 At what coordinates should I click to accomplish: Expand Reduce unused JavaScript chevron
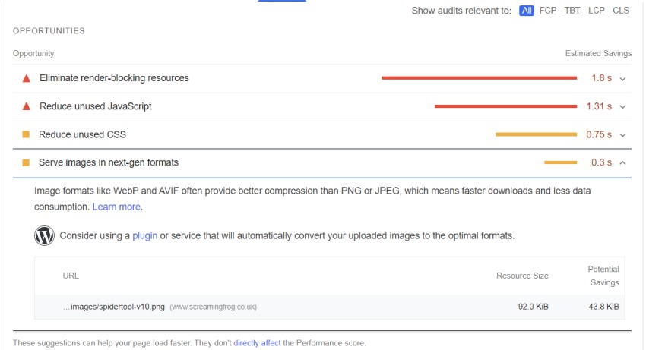point(622,106)
